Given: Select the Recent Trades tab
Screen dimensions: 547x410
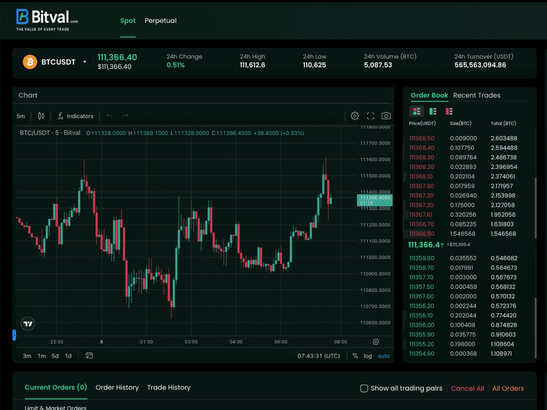Looking at the screenshot, I should pos(477,95).
